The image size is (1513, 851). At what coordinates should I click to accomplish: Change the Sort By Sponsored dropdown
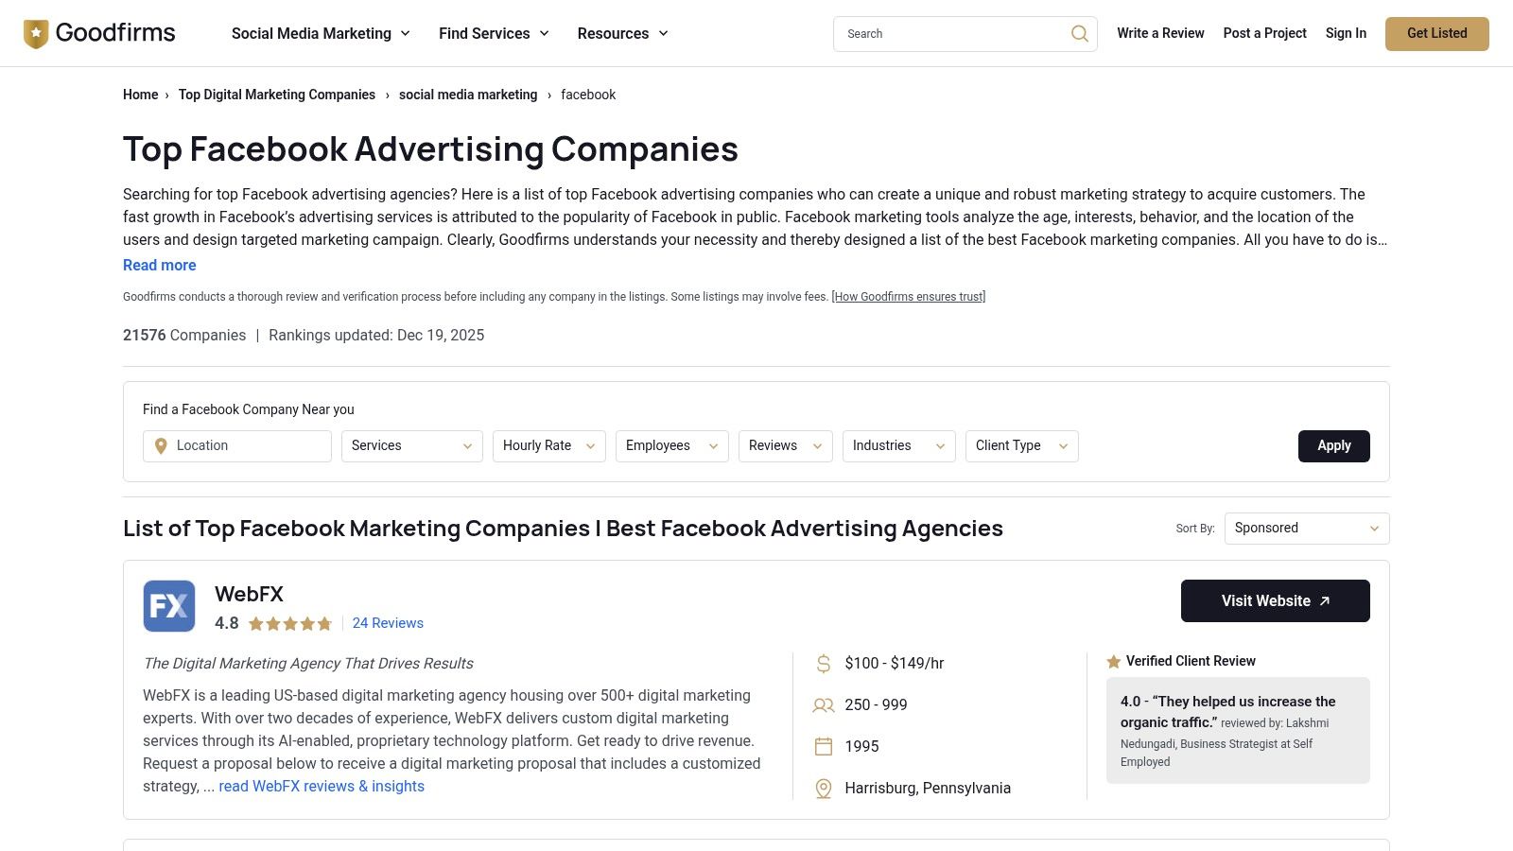click(x=1305, y=528)
